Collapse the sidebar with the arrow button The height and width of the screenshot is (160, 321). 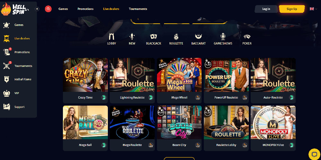(37, 9)
